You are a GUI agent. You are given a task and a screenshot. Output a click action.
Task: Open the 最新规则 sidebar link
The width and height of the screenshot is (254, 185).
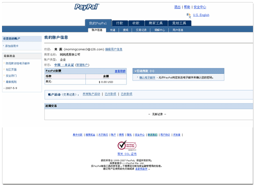point(11,82)
